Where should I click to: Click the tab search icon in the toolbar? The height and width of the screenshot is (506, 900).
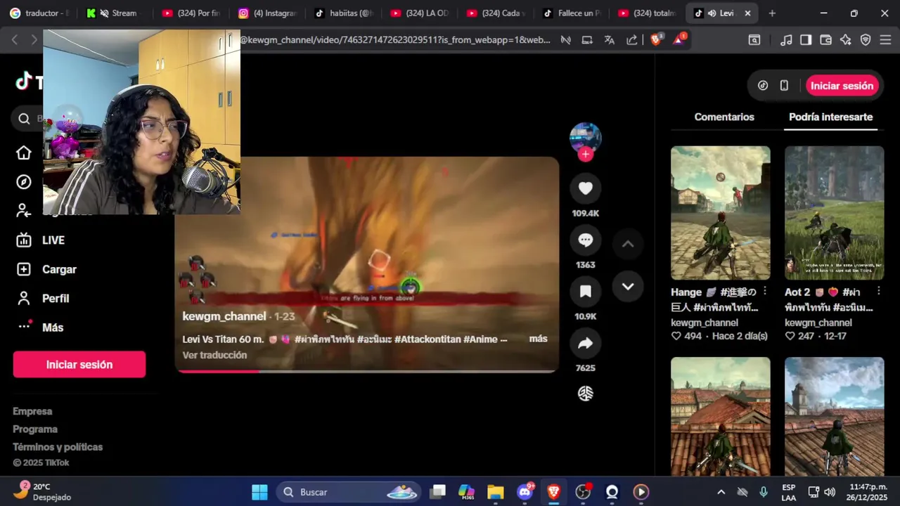click(x=754, y=40)
